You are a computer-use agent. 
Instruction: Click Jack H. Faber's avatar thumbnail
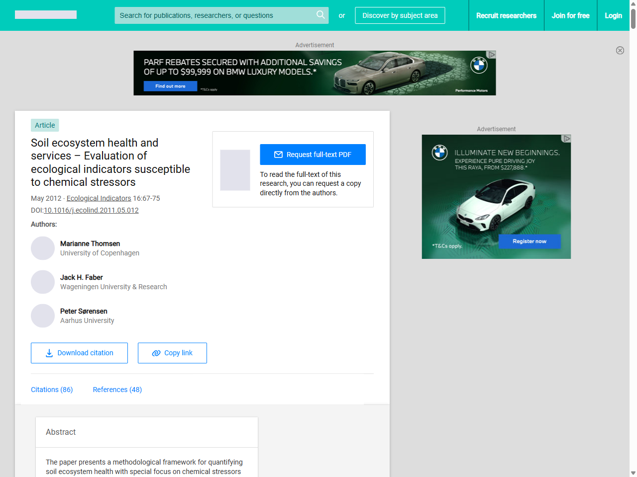(x=43, y=282)
